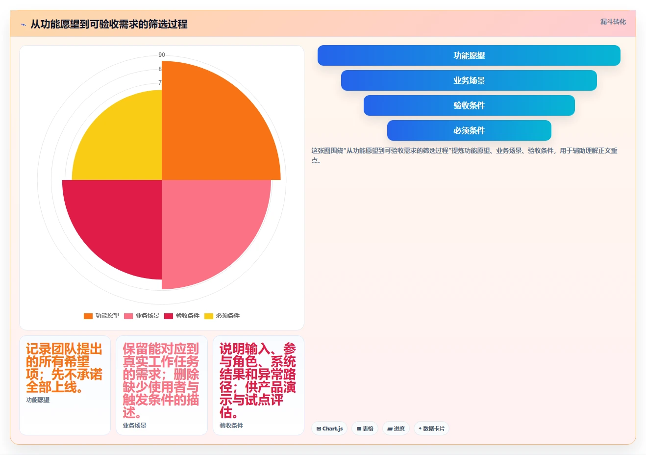Viewport: 646px width, 455px height.
Task: Click the title 从功能愿望到可验收需求的筛选过程
Action: pyautogui.click(x=109, y=24)
